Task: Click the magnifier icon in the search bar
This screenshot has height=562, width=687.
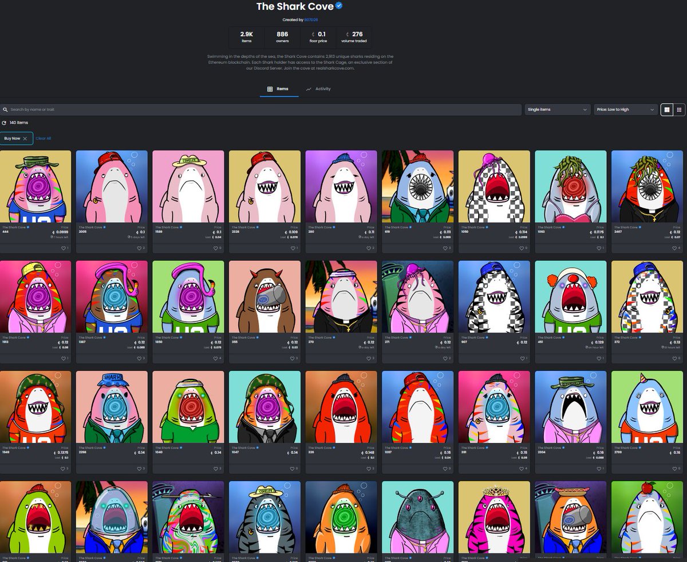Action: click(x=6, y=109)
